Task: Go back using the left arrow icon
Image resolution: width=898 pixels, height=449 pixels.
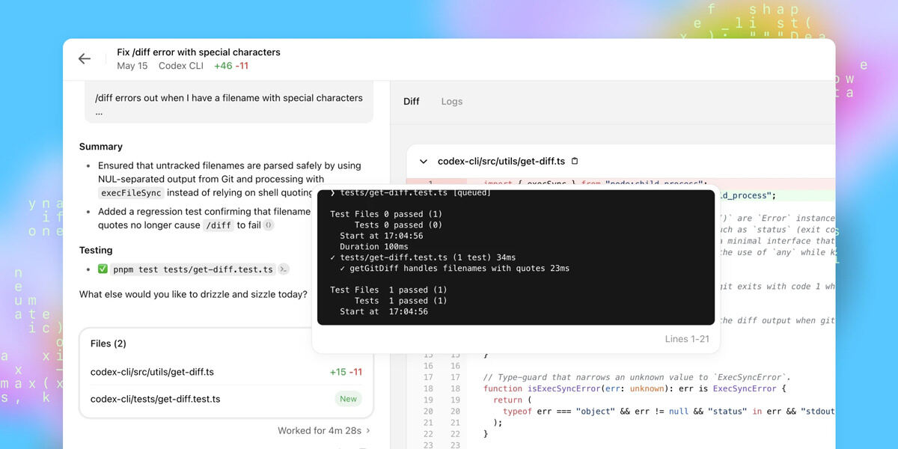Action: click(x=85, y=58)
